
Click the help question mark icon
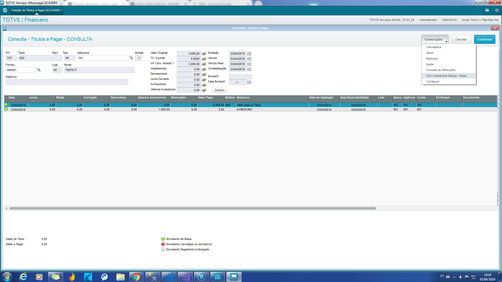click(x=497, y=10)
